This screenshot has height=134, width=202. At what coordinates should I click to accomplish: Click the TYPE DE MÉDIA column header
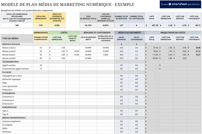[17, 38]
